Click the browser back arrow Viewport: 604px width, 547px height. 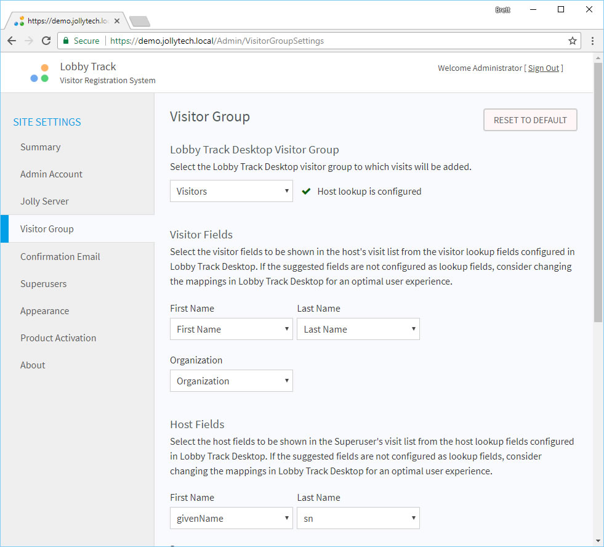(x=12, y=41)
